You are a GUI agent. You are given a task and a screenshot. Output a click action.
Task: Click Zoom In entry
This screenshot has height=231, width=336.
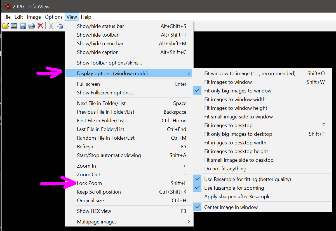pyautogui.click(x=129, y=166)
